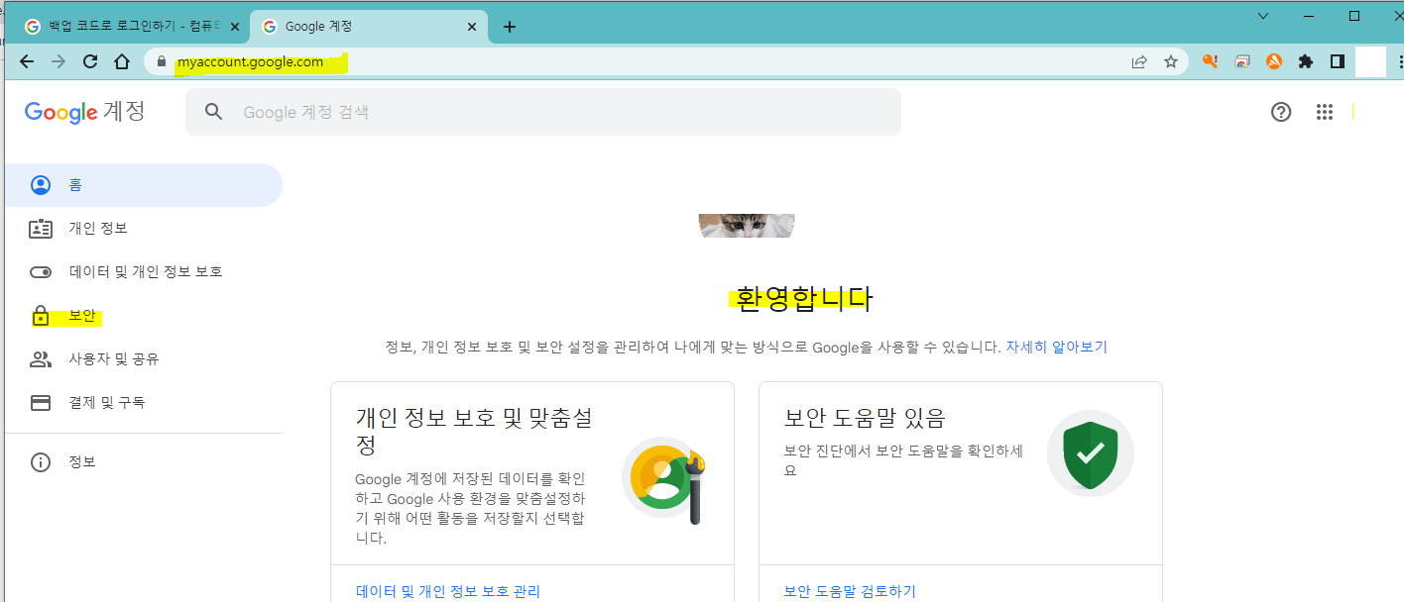Screen dimensions: 1404x602
Task: Close the 백업 코드로 로그인하기 tab
Action: [235, 27]
